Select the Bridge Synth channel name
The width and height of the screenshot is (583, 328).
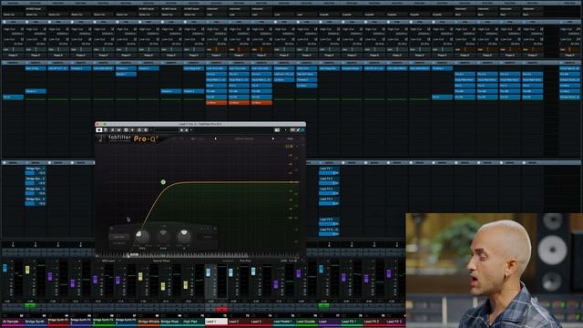coord(35,322)
